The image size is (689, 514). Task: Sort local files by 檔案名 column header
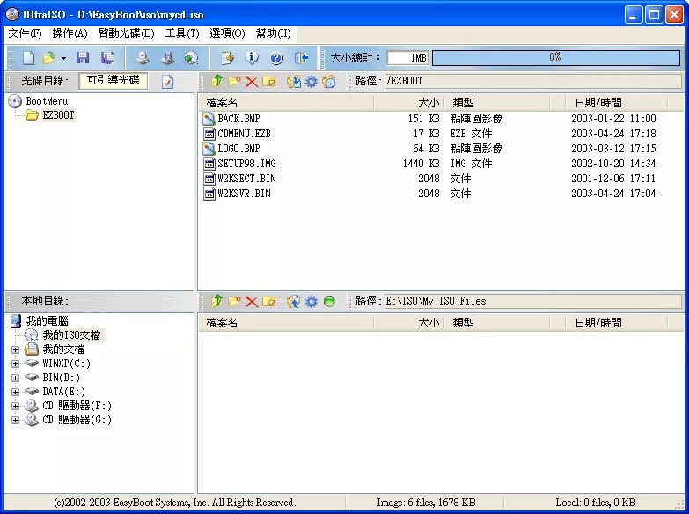tap(286, 323)
